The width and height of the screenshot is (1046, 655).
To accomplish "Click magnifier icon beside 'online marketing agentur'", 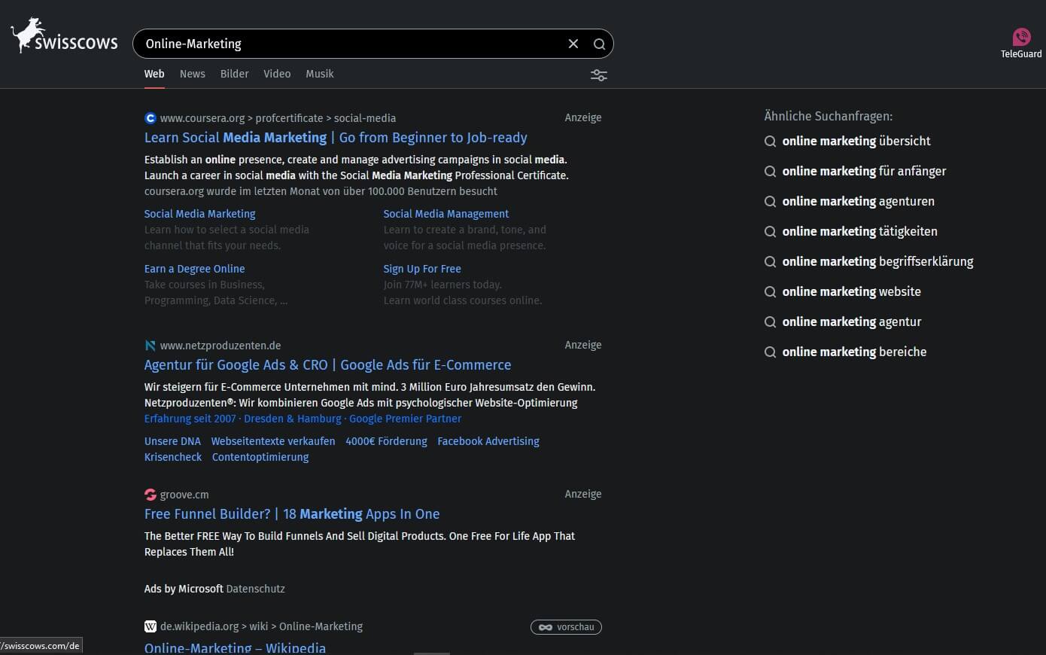I will 770,322.
